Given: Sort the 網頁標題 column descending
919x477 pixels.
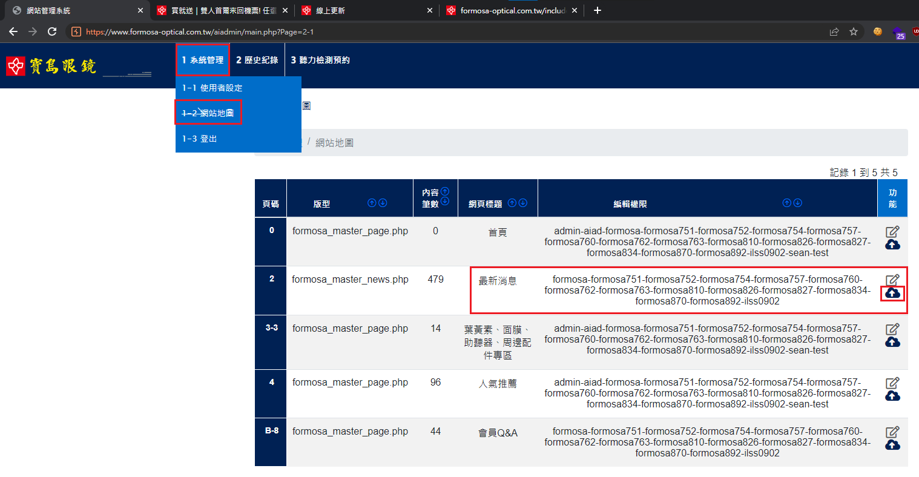Looking at the screenshot, I should (523, 203).
